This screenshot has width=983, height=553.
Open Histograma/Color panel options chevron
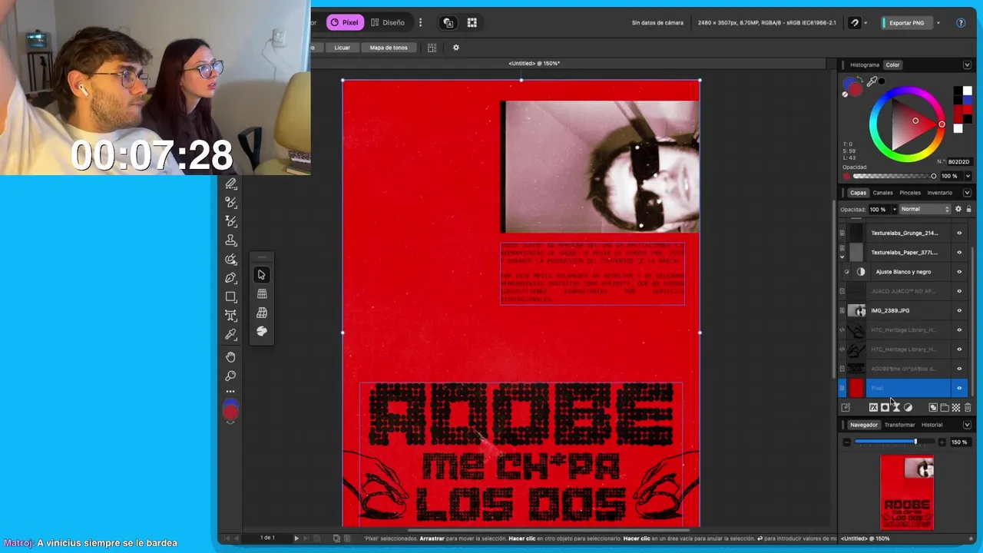pyautogui.click(x=967, y=65)
